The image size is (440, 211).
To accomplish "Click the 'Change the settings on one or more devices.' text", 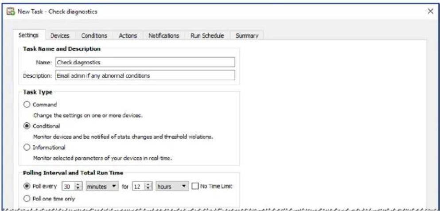I will coord(88,115).
